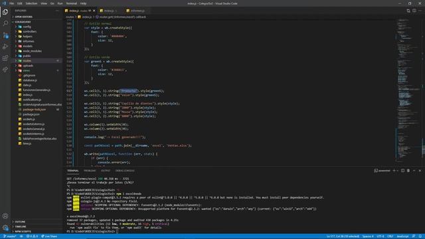Change file encoding UTF-8
The width and height of the screenshot is (425, 239).
[x=381, y=236]
